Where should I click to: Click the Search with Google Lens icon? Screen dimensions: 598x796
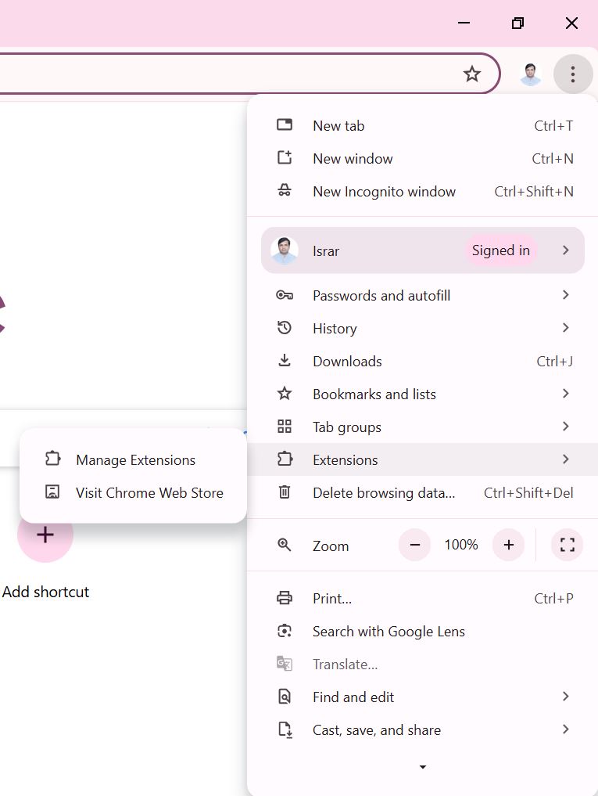point(285,631)
